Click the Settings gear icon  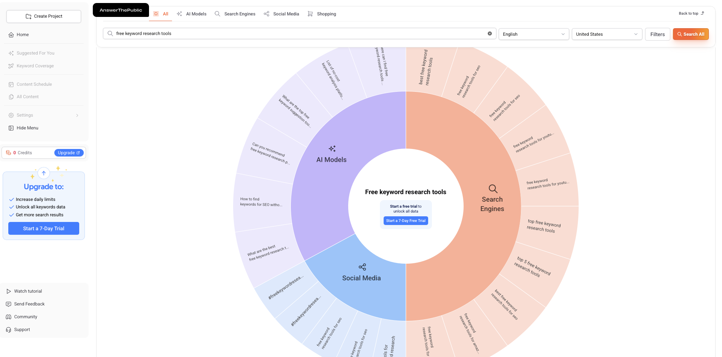pyautogui.click(x=11, y=115)
